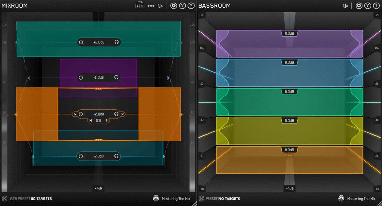This screenshot has height=206, width=382.
Task: Collapse the orange band's controls with the chevron
Action: (x=75, y=114)
